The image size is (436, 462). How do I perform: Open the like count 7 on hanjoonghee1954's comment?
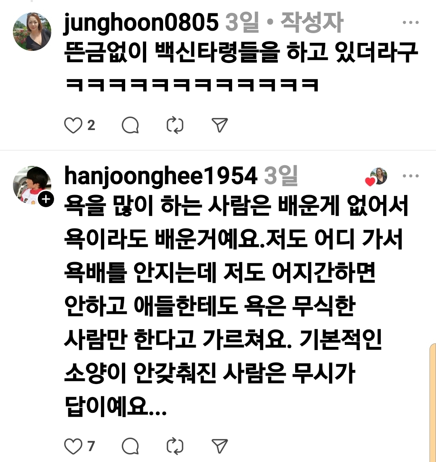pyautogui.click(x=91, y=446)
